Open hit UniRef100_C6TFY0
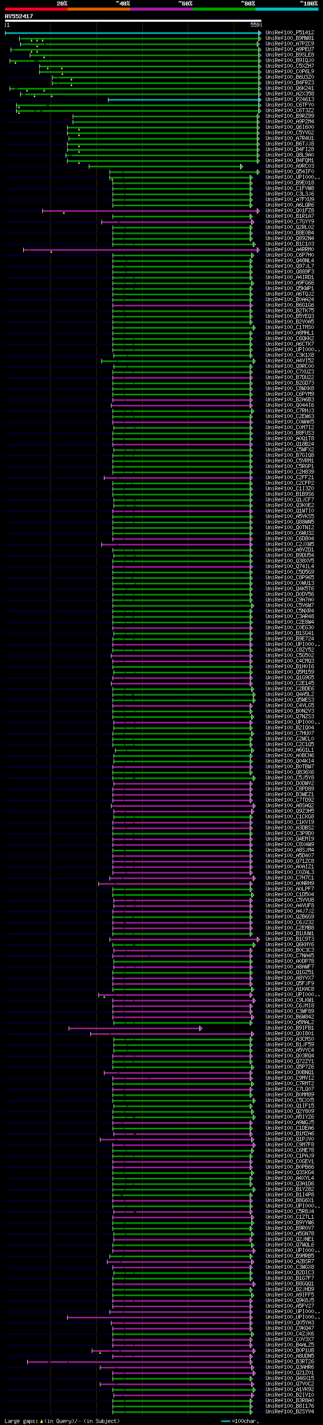 click(x=290, y=106)
